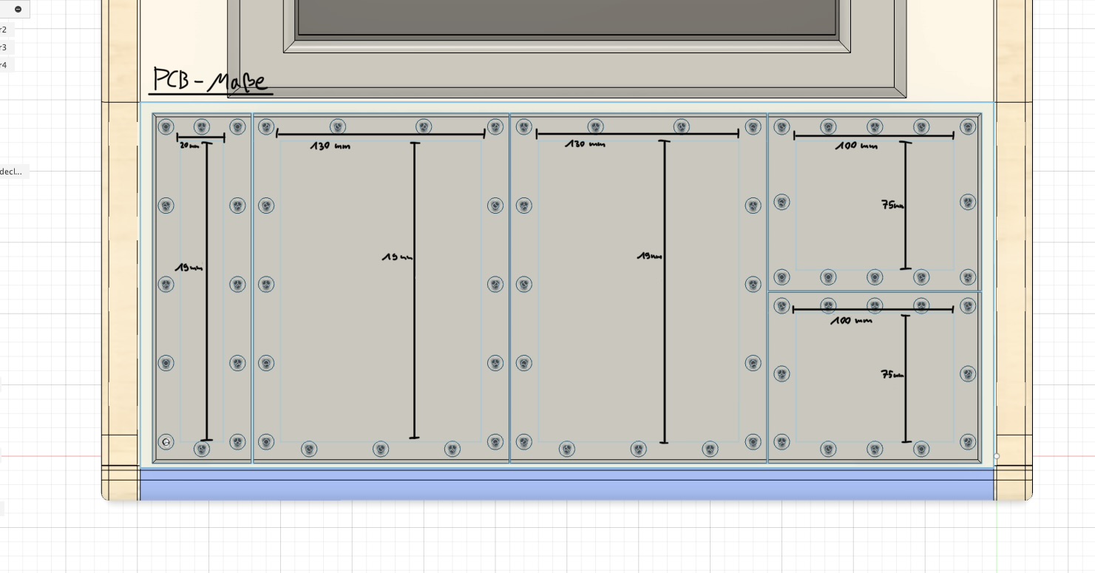1095x573 pixels.
Task: Click the round minus collapse icon
Action: pos(18,10)
